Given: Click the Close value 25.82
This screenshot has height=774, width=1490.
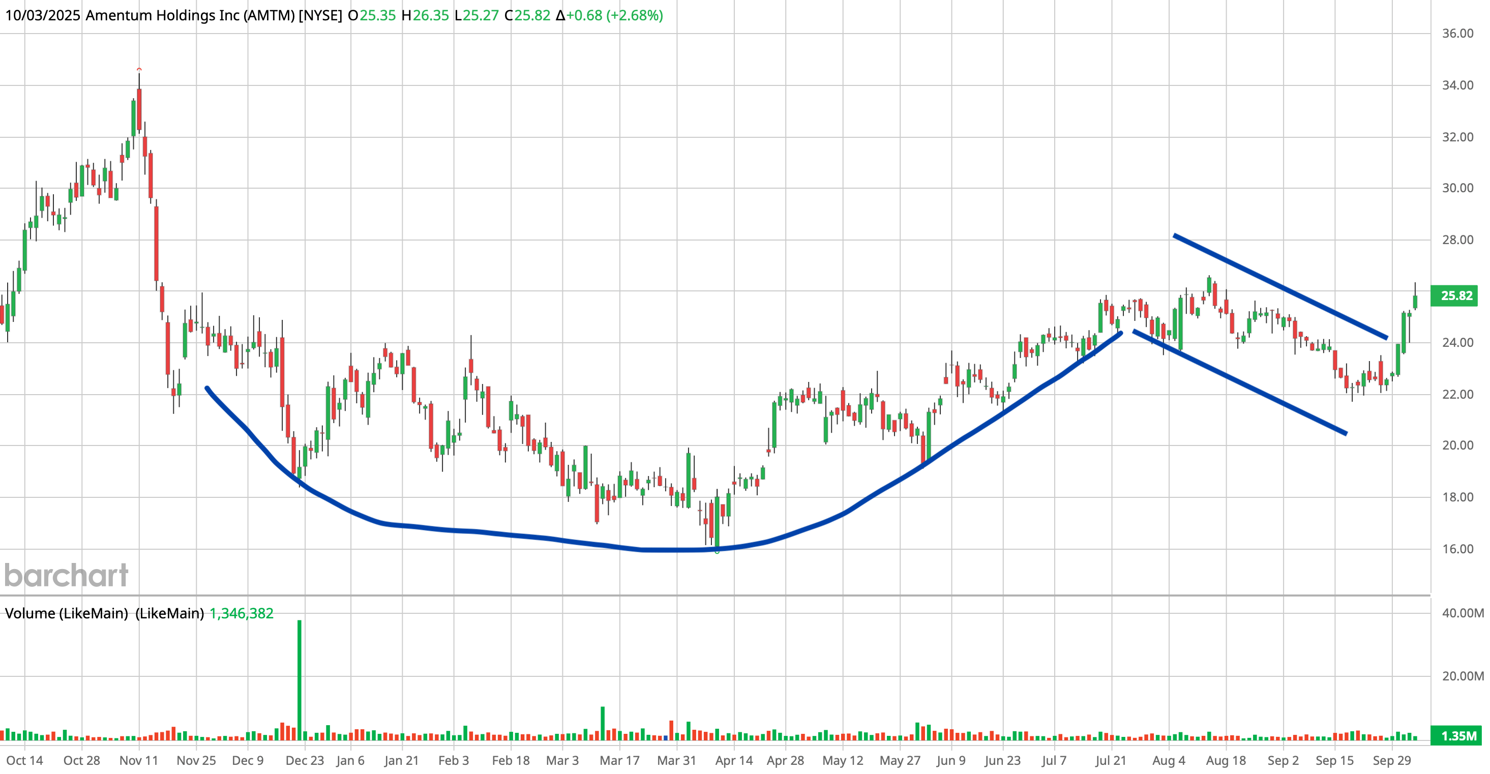Looking at the screenshot, I should [533, 16].
